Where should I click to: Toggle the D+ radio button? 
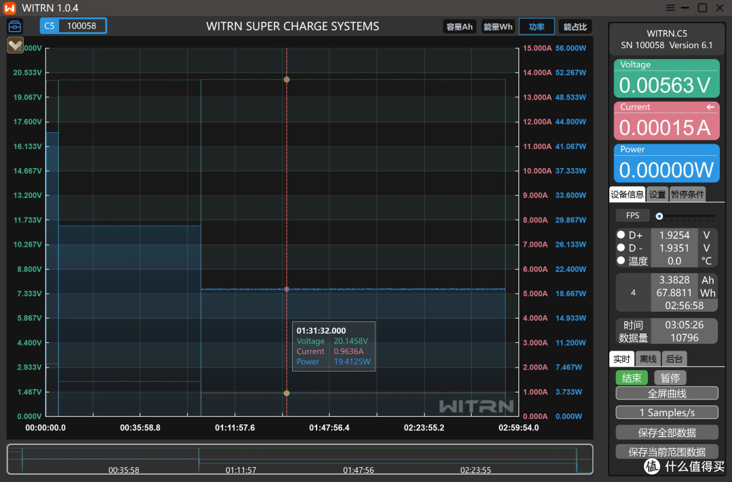point(621,235)
